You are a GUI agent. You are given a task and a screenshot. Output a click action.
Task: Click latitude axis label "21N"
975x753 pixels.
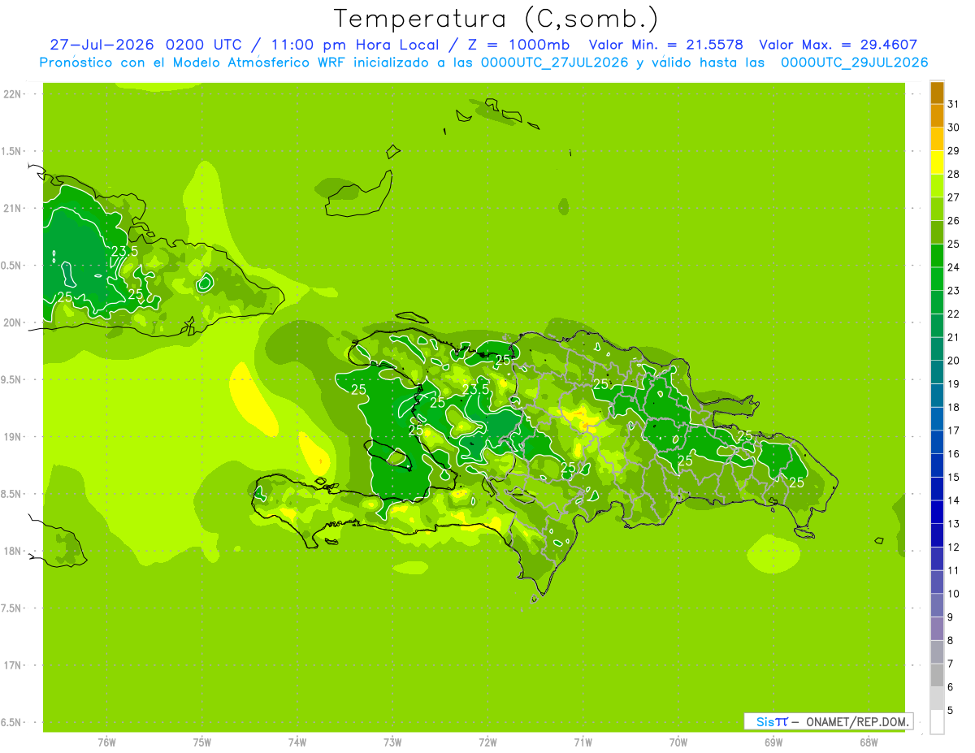click(x=13, y=208)
